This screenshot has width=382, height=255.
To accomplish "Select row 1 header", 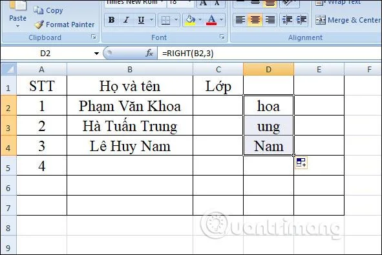I will (x=8, y=86).
